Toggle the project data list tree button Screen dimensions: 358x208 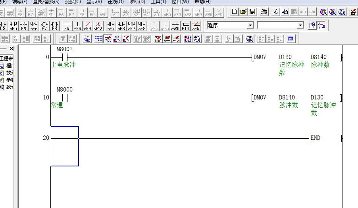coord(321,26)
